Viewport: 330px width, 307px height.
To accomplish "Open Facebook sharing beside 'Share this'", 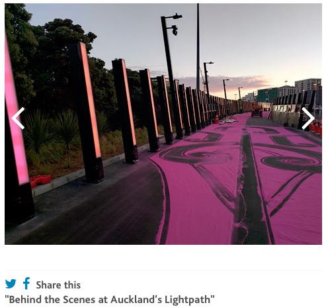I will click(26, 283).
